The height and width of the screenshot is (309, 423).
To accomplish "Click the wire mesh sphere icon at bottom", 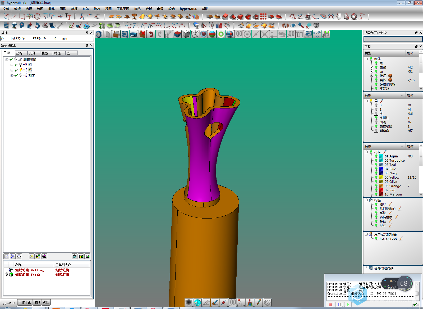I will pyautogui.click(x=267, y=302).
